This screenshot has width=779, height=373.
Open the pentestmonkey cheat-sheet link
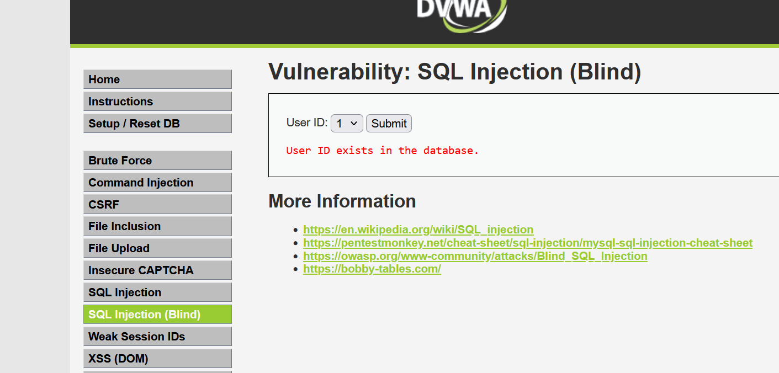(x=528, y=243)
